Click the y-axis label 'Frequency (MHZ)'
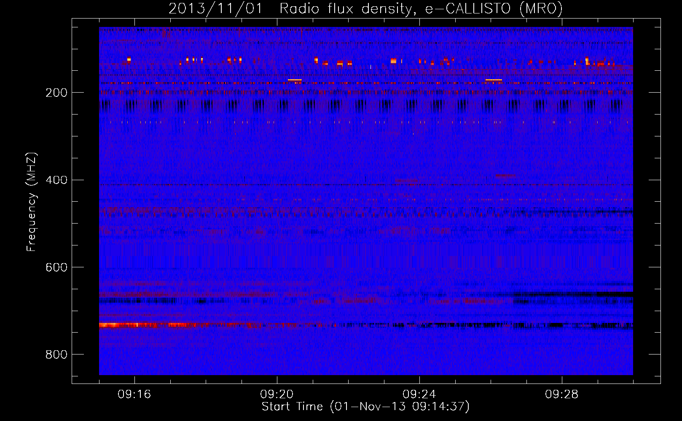682x421 pixels. tap(32, 202)
